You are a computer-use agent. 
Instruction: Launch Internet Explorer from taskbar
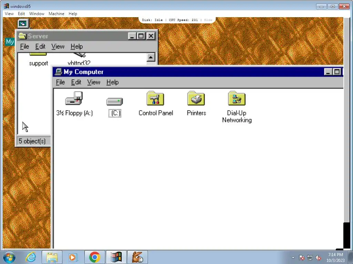pyautogui.click(x=31, y=257)
